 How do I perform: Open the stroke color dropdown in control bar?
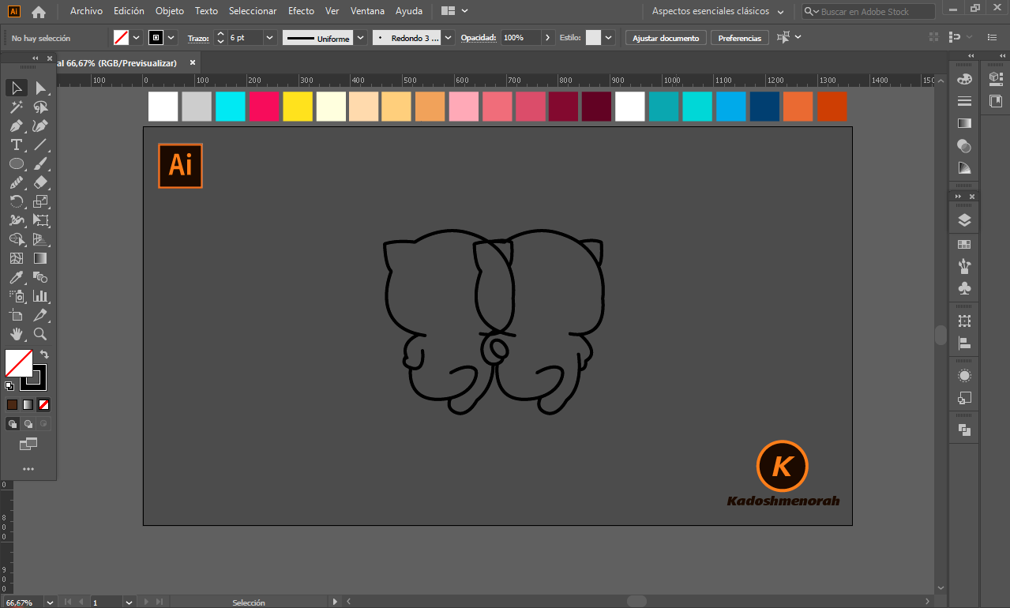171,38
